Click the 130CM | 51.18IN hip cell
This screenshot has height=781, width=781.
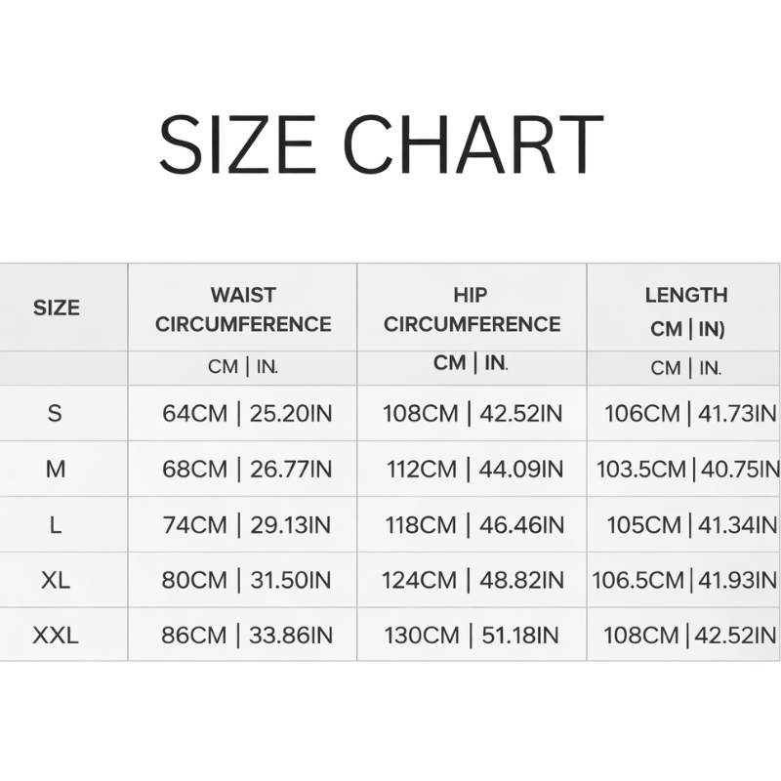click(473, 637)
